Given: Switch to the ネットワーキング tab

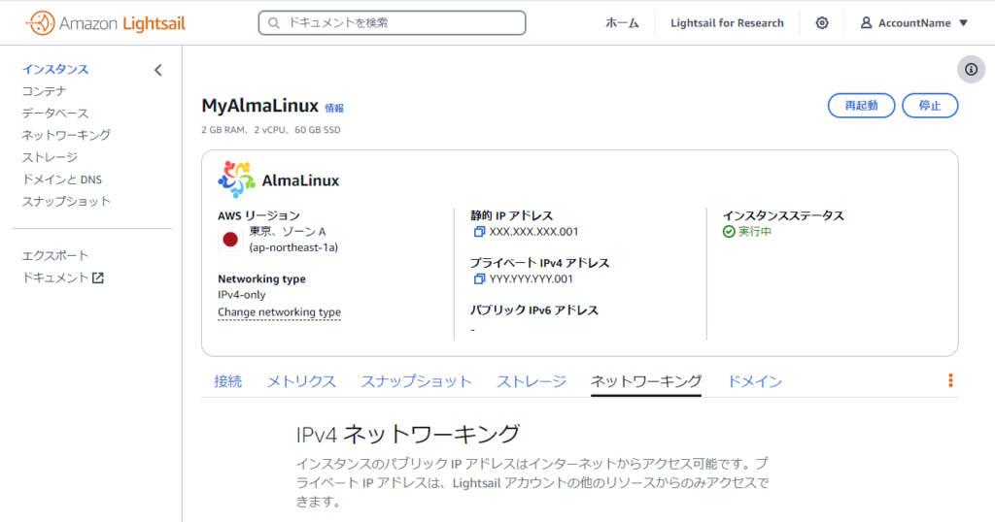Looking at the screenshot, I should pos(646,381).
